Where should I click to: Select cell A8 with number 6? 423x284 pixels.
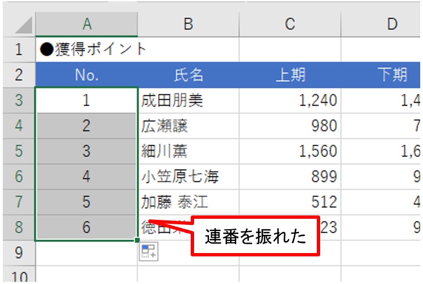pos(86,228)
